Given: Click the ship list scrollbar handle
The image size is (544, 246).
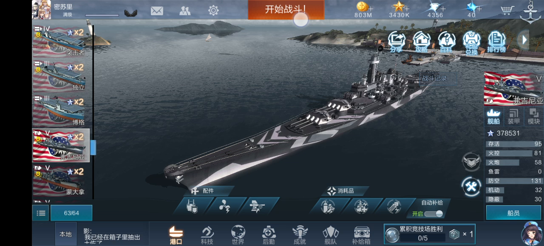Looking at the screenshot, I should pyautogui.click(x=93, y=147).
